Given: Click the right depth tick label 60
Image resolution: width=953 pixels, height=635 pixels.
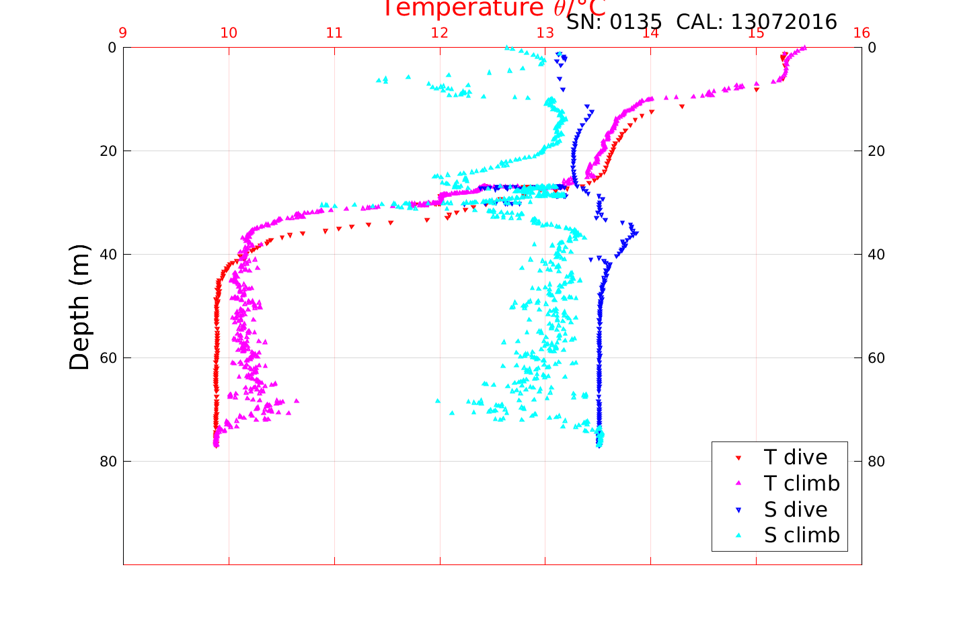Looking at the screenshot, I should point(876,358).
